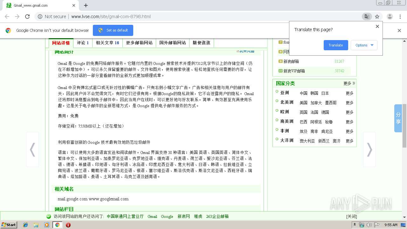This screenshot has height=229, width=407.
Task: Bookmark this page with the star icon
Action: [377, 17]
